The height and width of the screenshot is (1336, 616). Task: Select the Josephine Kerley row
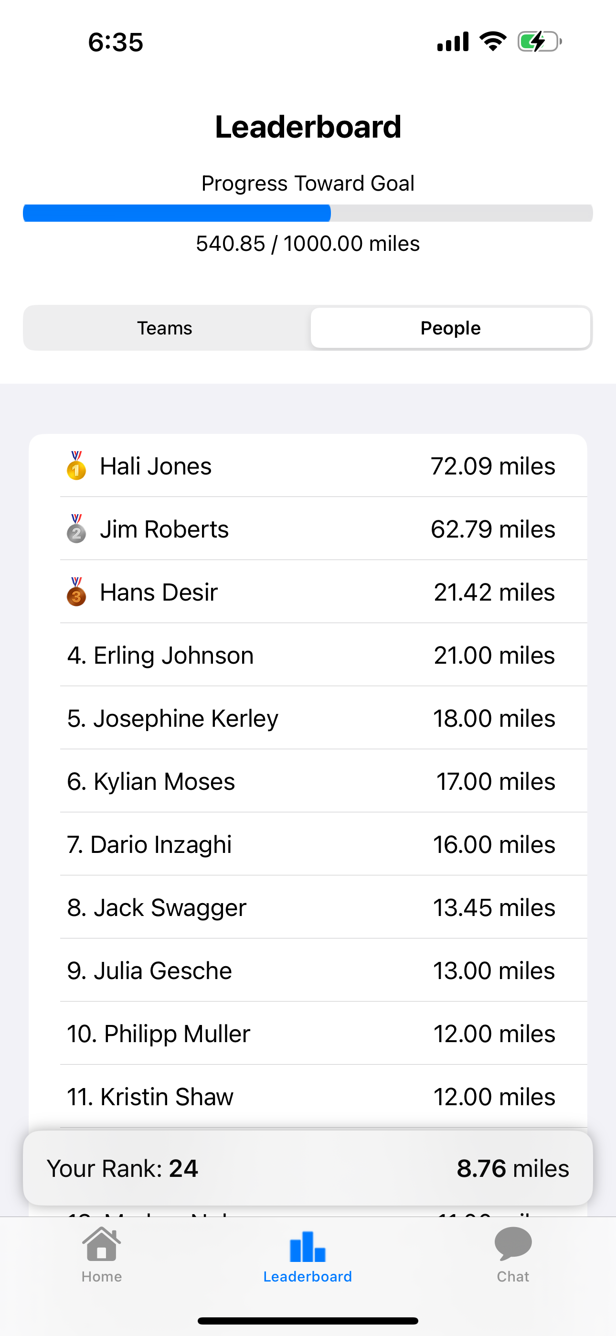(x=308, y=718)
